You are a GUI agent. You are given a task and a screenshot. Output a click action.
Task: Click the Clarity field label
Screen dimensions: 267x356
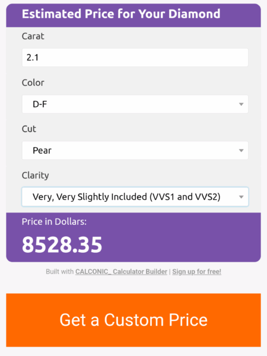tap(35, 176)
